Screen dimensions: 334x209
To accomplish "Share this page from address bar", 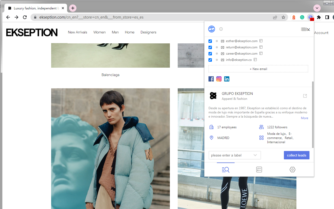I will [x=275, y=17].
